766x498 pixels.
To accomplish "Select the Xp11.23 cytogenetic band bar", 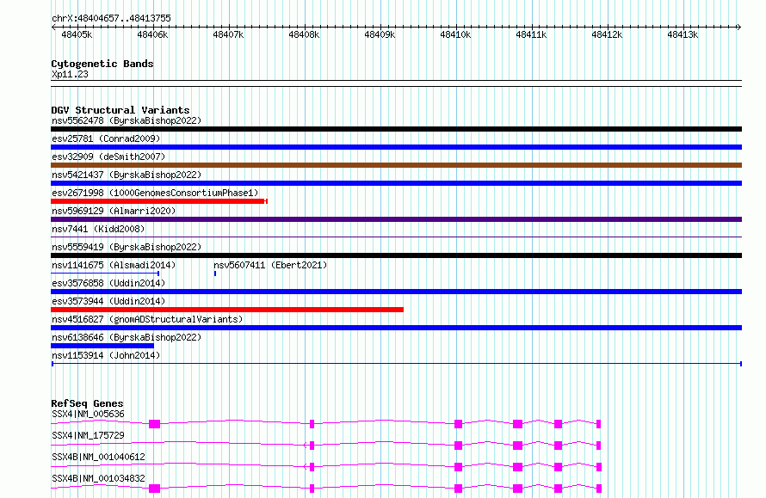I will (396, 83).
